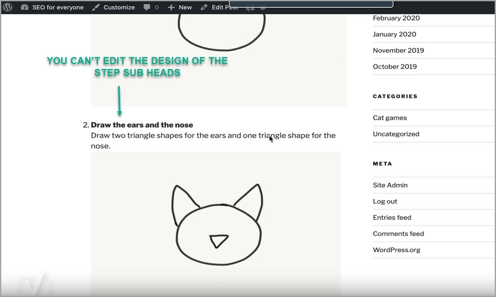Visit WordPress.org via the Meta link
This screenshot has height=297, width=496.
coord(396,249)
